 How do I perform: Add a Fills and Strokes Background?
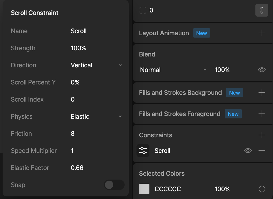click(262, 93)
